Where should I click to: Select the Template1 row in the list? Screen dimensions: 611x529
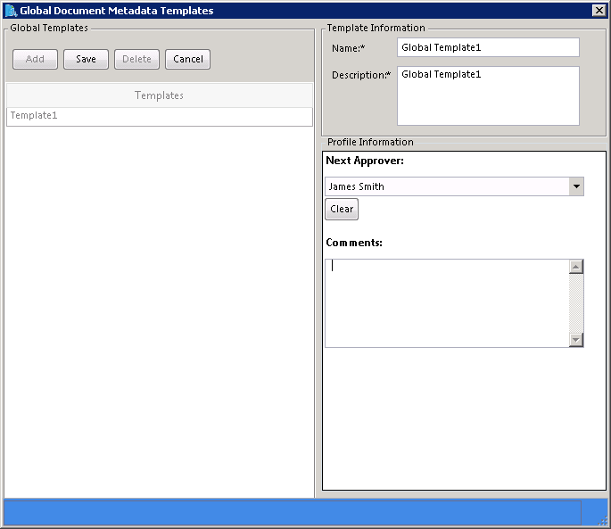click(160, 116)
